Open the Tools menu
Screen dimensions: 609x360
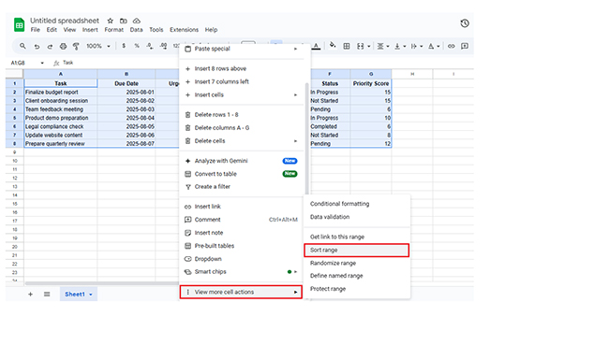(x=156, y=30)
